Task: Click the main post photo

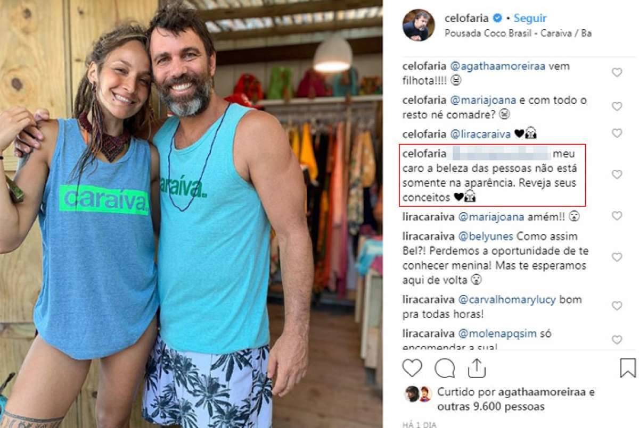Action: [191, 214]
